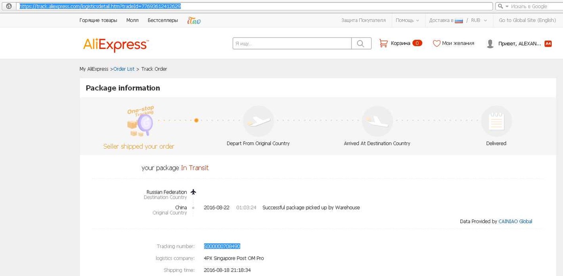The image size is (563, 276).
Task: Follow the Order List breadcrumb link
Action: [124, 69]
